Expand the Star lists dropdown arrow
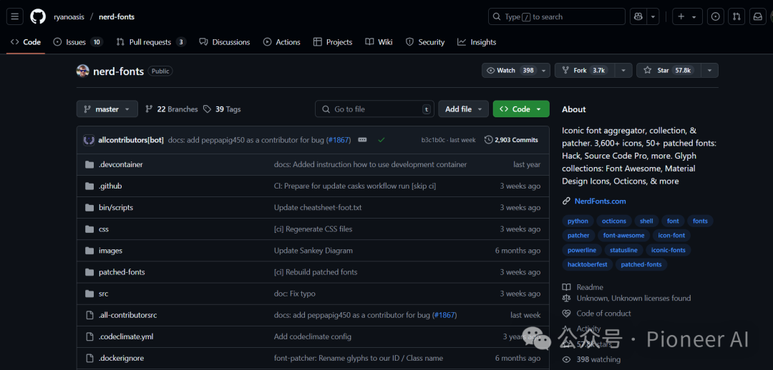Viewport: 773px width, 370px height. click(x=709, y=71)
